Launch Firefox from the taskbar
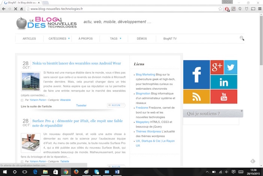Viewport: 263px width, 176px height. pyautogui.click(x=76, y=172)
